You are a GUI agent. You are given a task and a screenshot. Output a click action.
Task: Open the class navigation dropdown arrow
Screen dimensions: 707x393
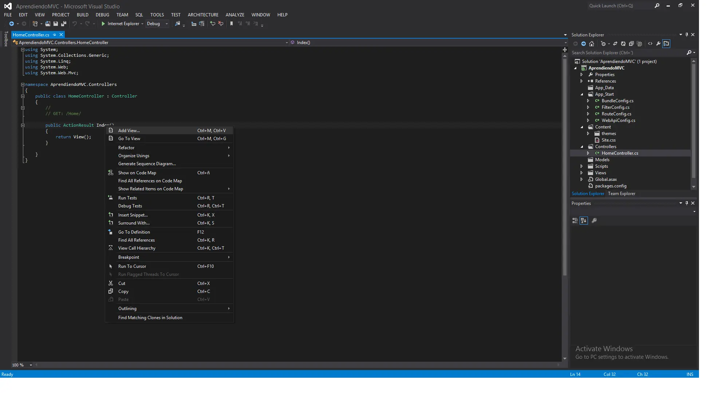287,43
